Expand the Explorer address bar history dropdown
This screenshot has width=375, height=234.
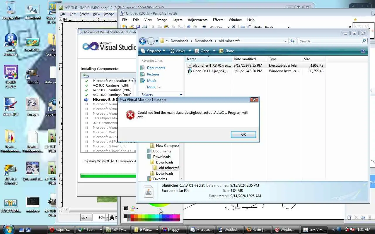coord(286,41)
